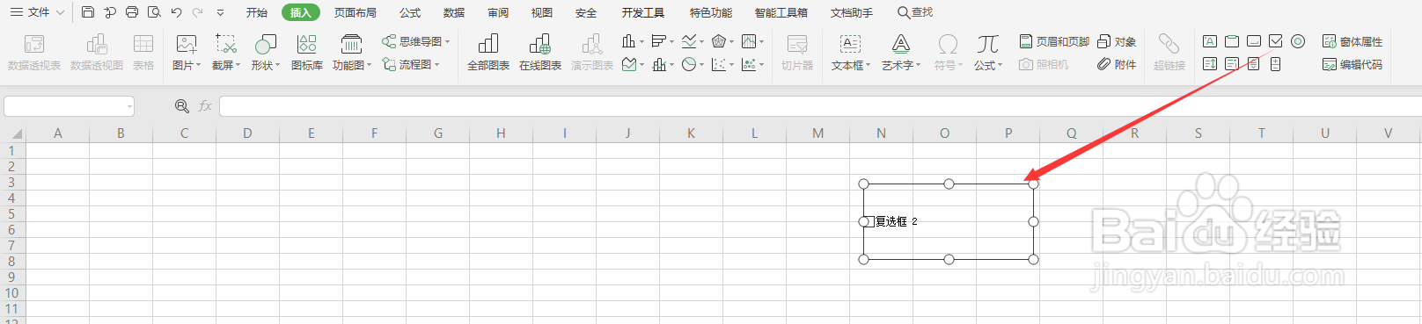Image resolution: width=1422 pixels, height=324 pixels.
Task: Open the 截屏 screenshot dropdown
Action: (x=226, y=53)
